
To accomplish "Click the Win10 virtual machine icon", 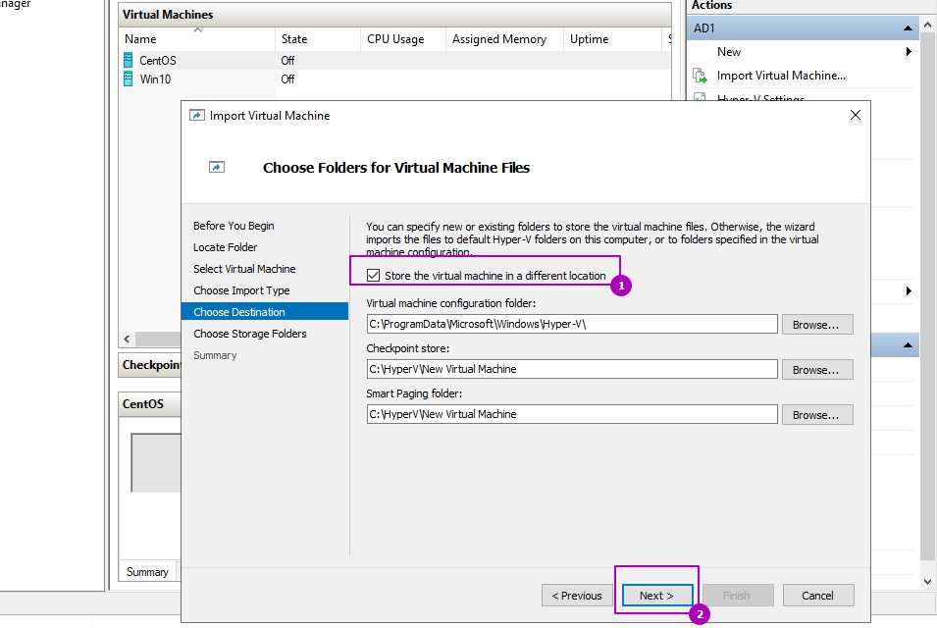I will click(128, 79).
